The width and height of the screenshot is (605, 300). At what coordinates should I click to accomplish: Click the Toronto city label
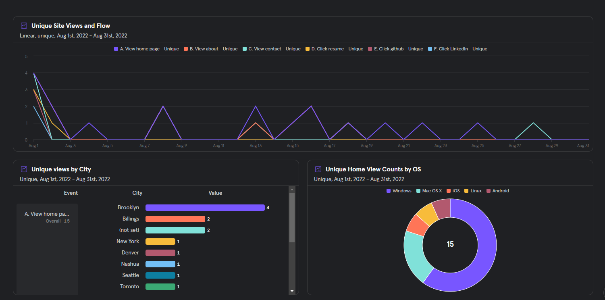coord(130,287)
